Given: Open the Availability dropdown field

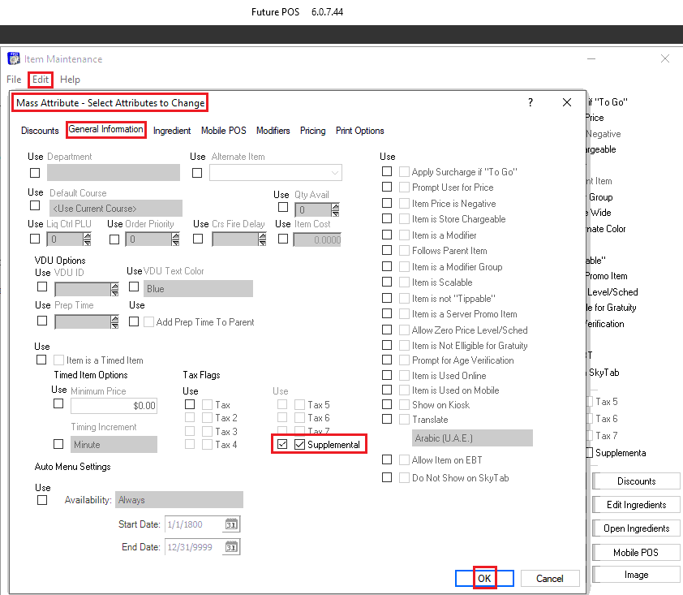Looking at the screenshot, I should pyautogui.click(x=178, y=500).
